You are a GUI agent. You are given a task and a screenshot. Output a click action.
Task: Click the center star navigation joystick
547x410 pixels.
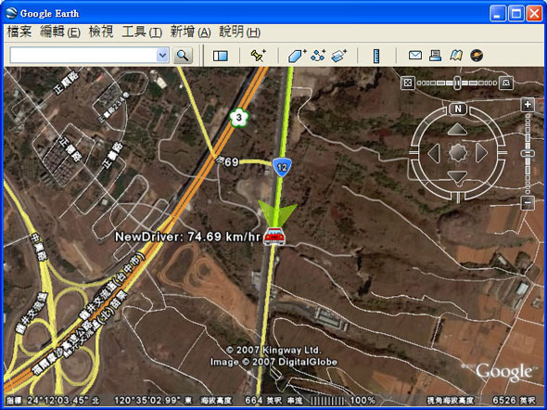point(458,152)
